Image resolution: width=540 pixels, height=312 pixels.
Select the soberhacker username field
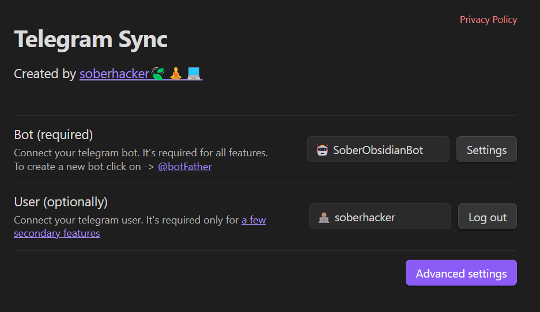pyautogui.click(x=386, y=217)
